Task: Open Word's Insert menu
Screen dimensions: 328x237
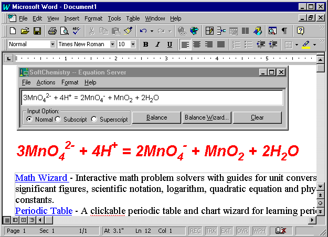Action: 71,18
